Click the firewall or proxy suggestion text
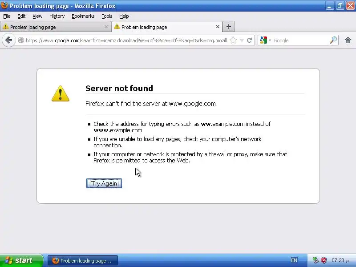This screenshot has width=356, height=267. [x=190, y=158]
